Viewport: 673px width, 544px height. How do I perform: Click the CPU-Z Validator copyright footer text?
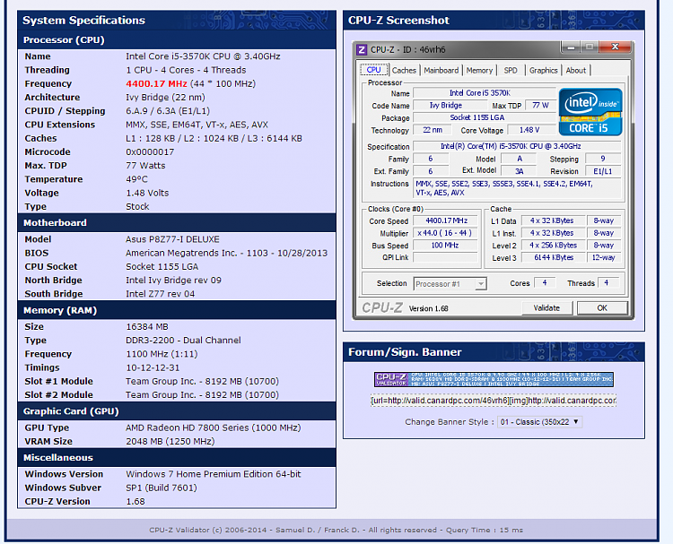tap(336, 530)
